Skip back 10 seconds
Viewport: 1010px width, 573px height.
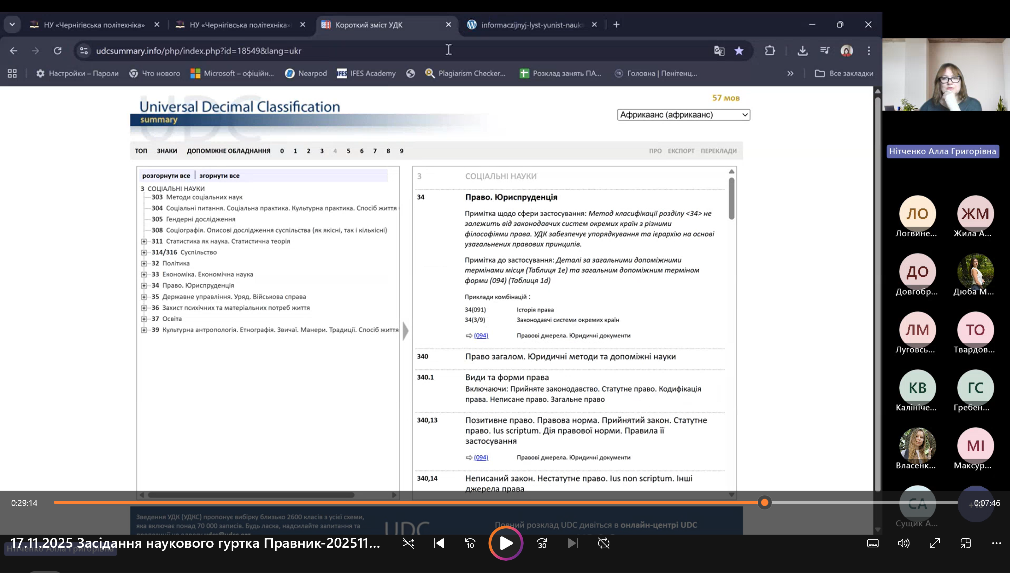tap(470, 544)
